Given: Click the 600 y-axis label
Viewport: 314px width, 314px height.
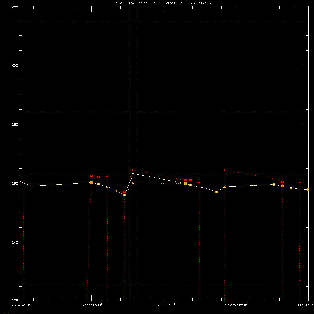Looking at the screenshot, I should (x=15, y=65).
